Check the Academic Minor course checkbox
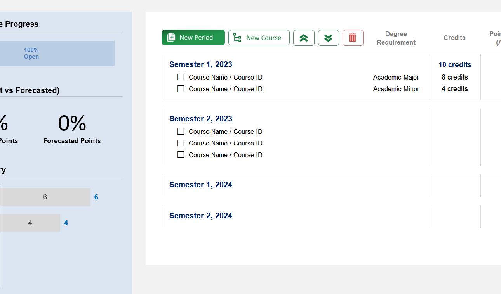Image resolution: width=501 pixels, height=294 pixels. point(181,88)
